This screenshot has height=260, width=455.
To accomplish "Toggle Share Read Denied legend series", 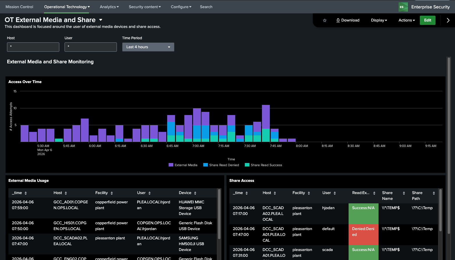I will tap(221, 165).
